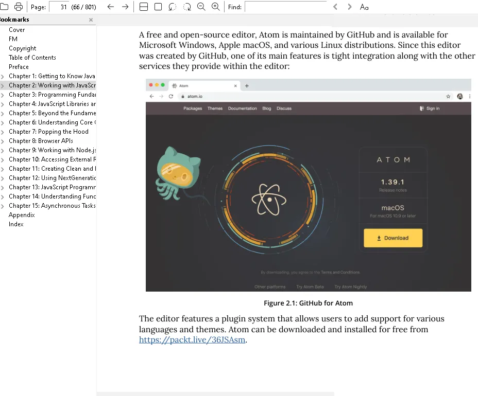Viewport: 478px width, 396px height.
Task: Jump to previous find match
Action: tap(335, 7)
